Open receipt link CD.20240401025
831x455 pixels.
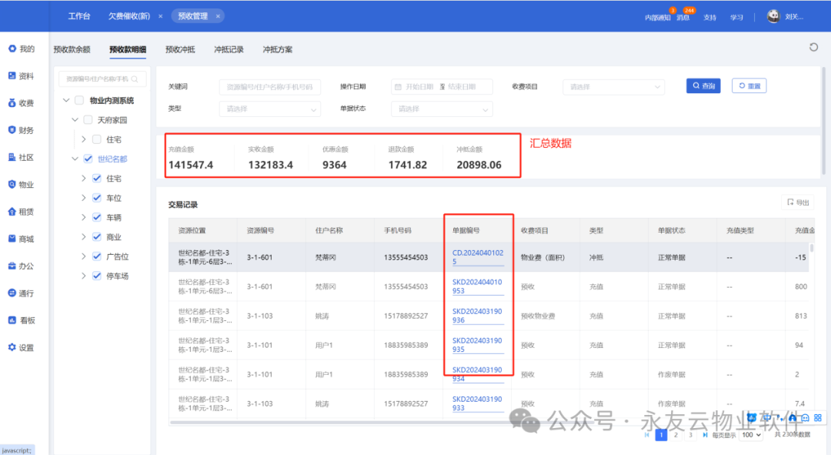[478, 257]
